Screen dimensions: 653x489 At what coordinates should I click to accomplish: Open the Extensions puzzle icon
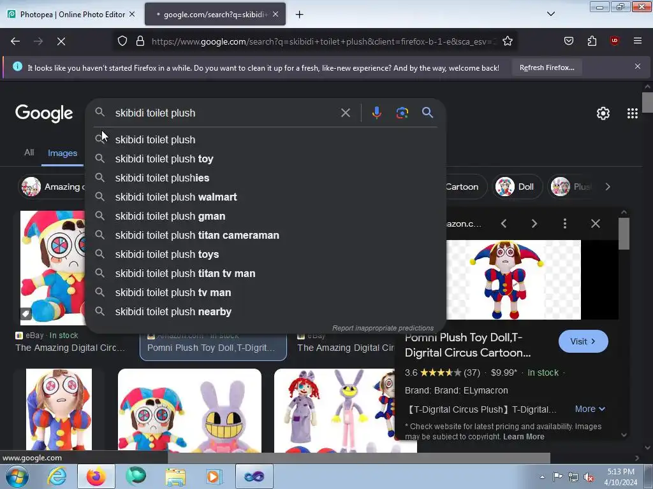(592, 41)
